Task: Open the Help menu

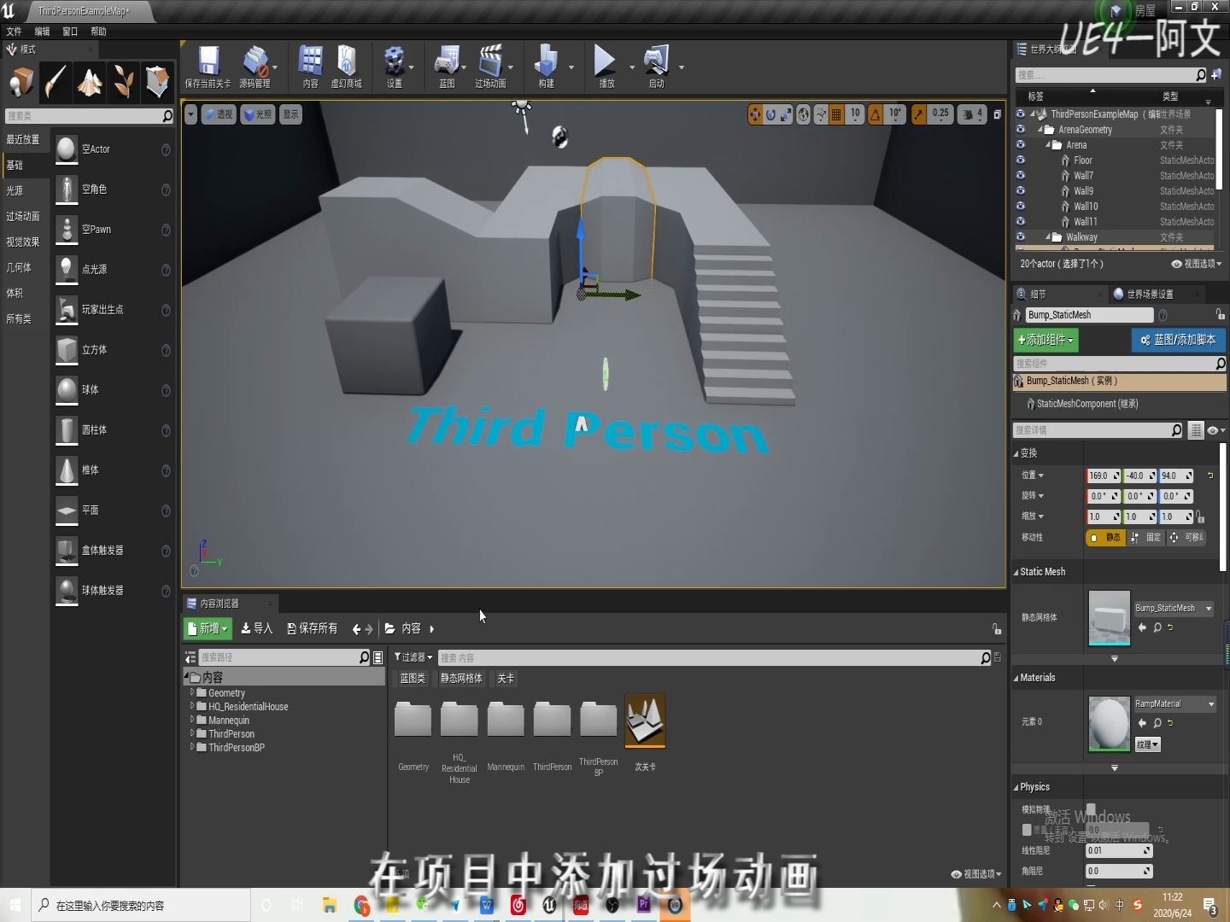Action: (x=98, y=32)
